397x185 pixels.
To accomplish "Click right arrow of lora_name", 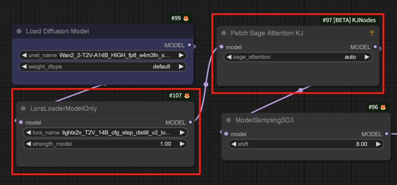I will pyautogui.click(x=182, y=133).
